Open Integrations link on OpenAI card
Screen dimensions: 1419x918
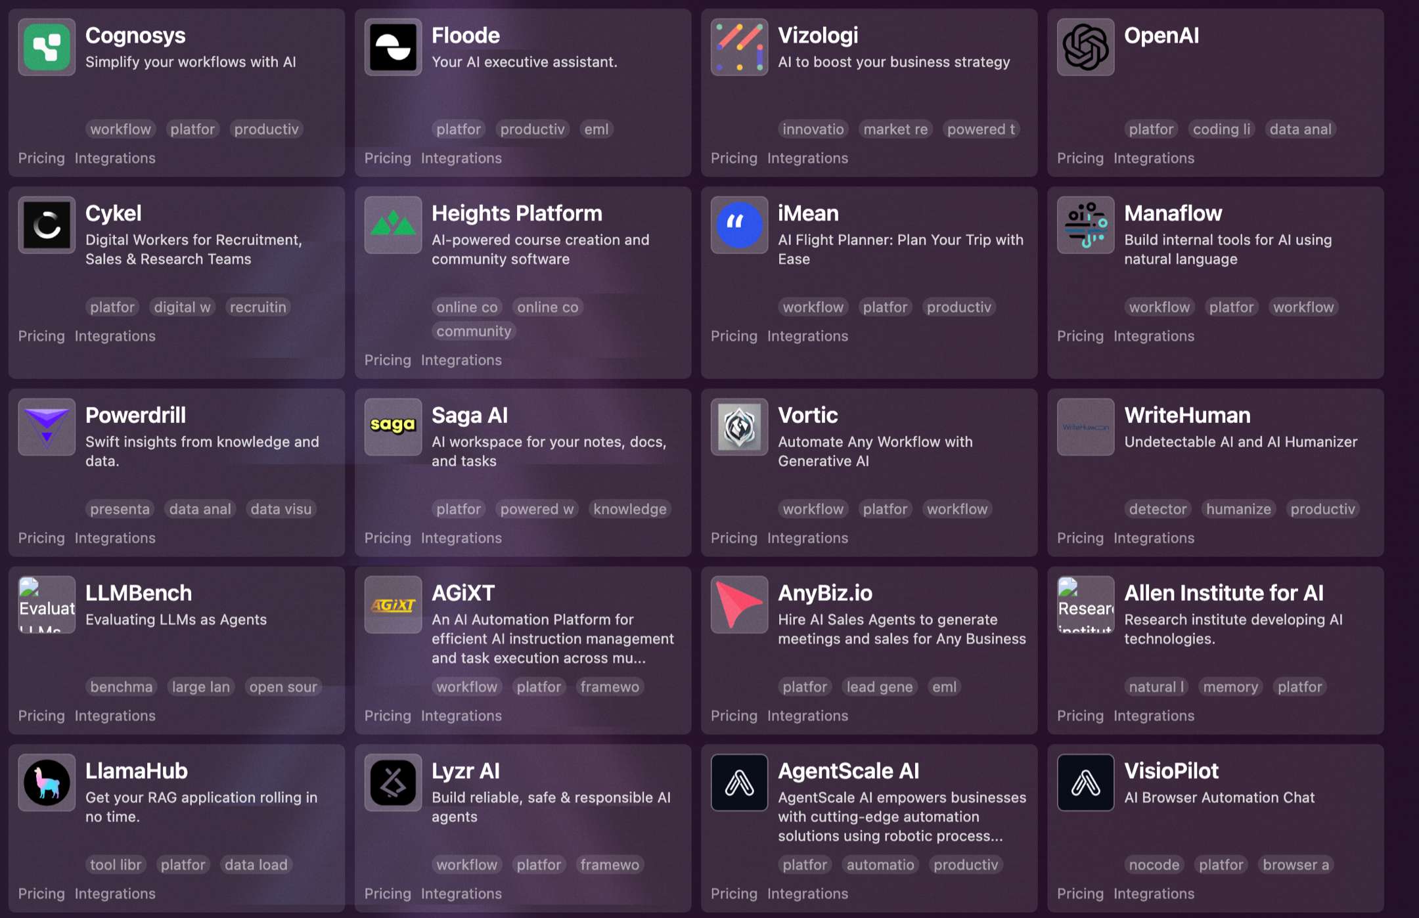[x=1154, y=158]
